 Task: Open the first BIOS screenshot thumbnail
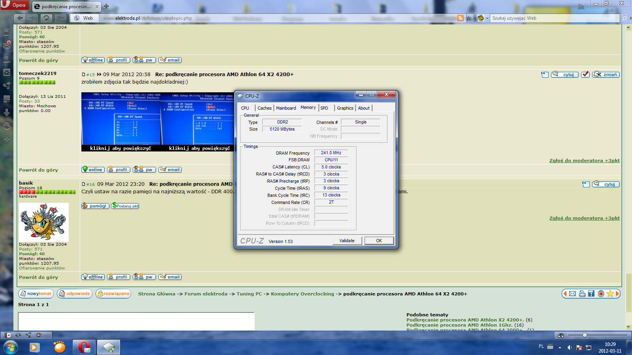(121, 122)
